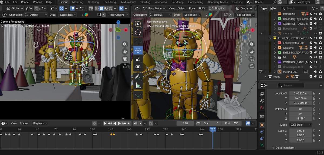Click the zoom magnifier icon in the right viewport
The height and width of the screenshot is (155, 324).
pyautogui.click(x=252, y=44)
